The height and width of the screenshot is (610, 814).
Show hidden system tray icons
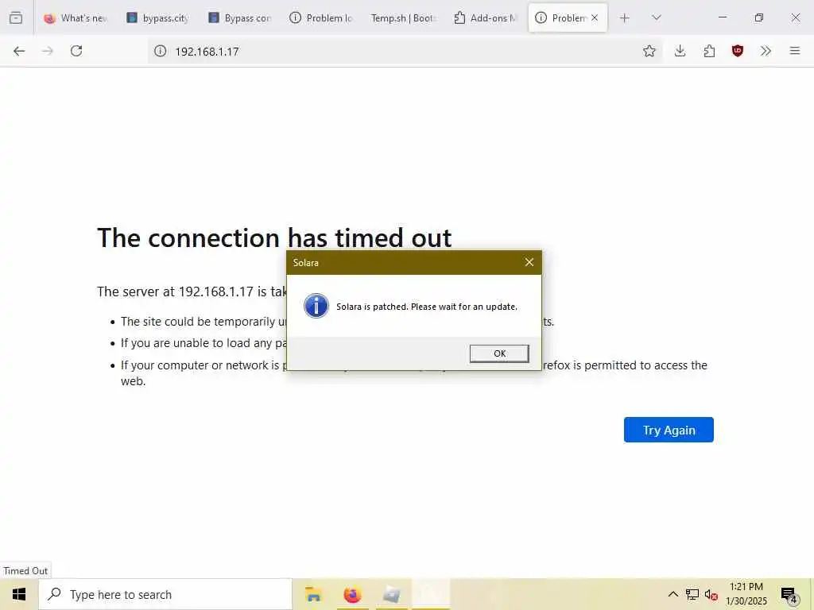click(673, 594)
